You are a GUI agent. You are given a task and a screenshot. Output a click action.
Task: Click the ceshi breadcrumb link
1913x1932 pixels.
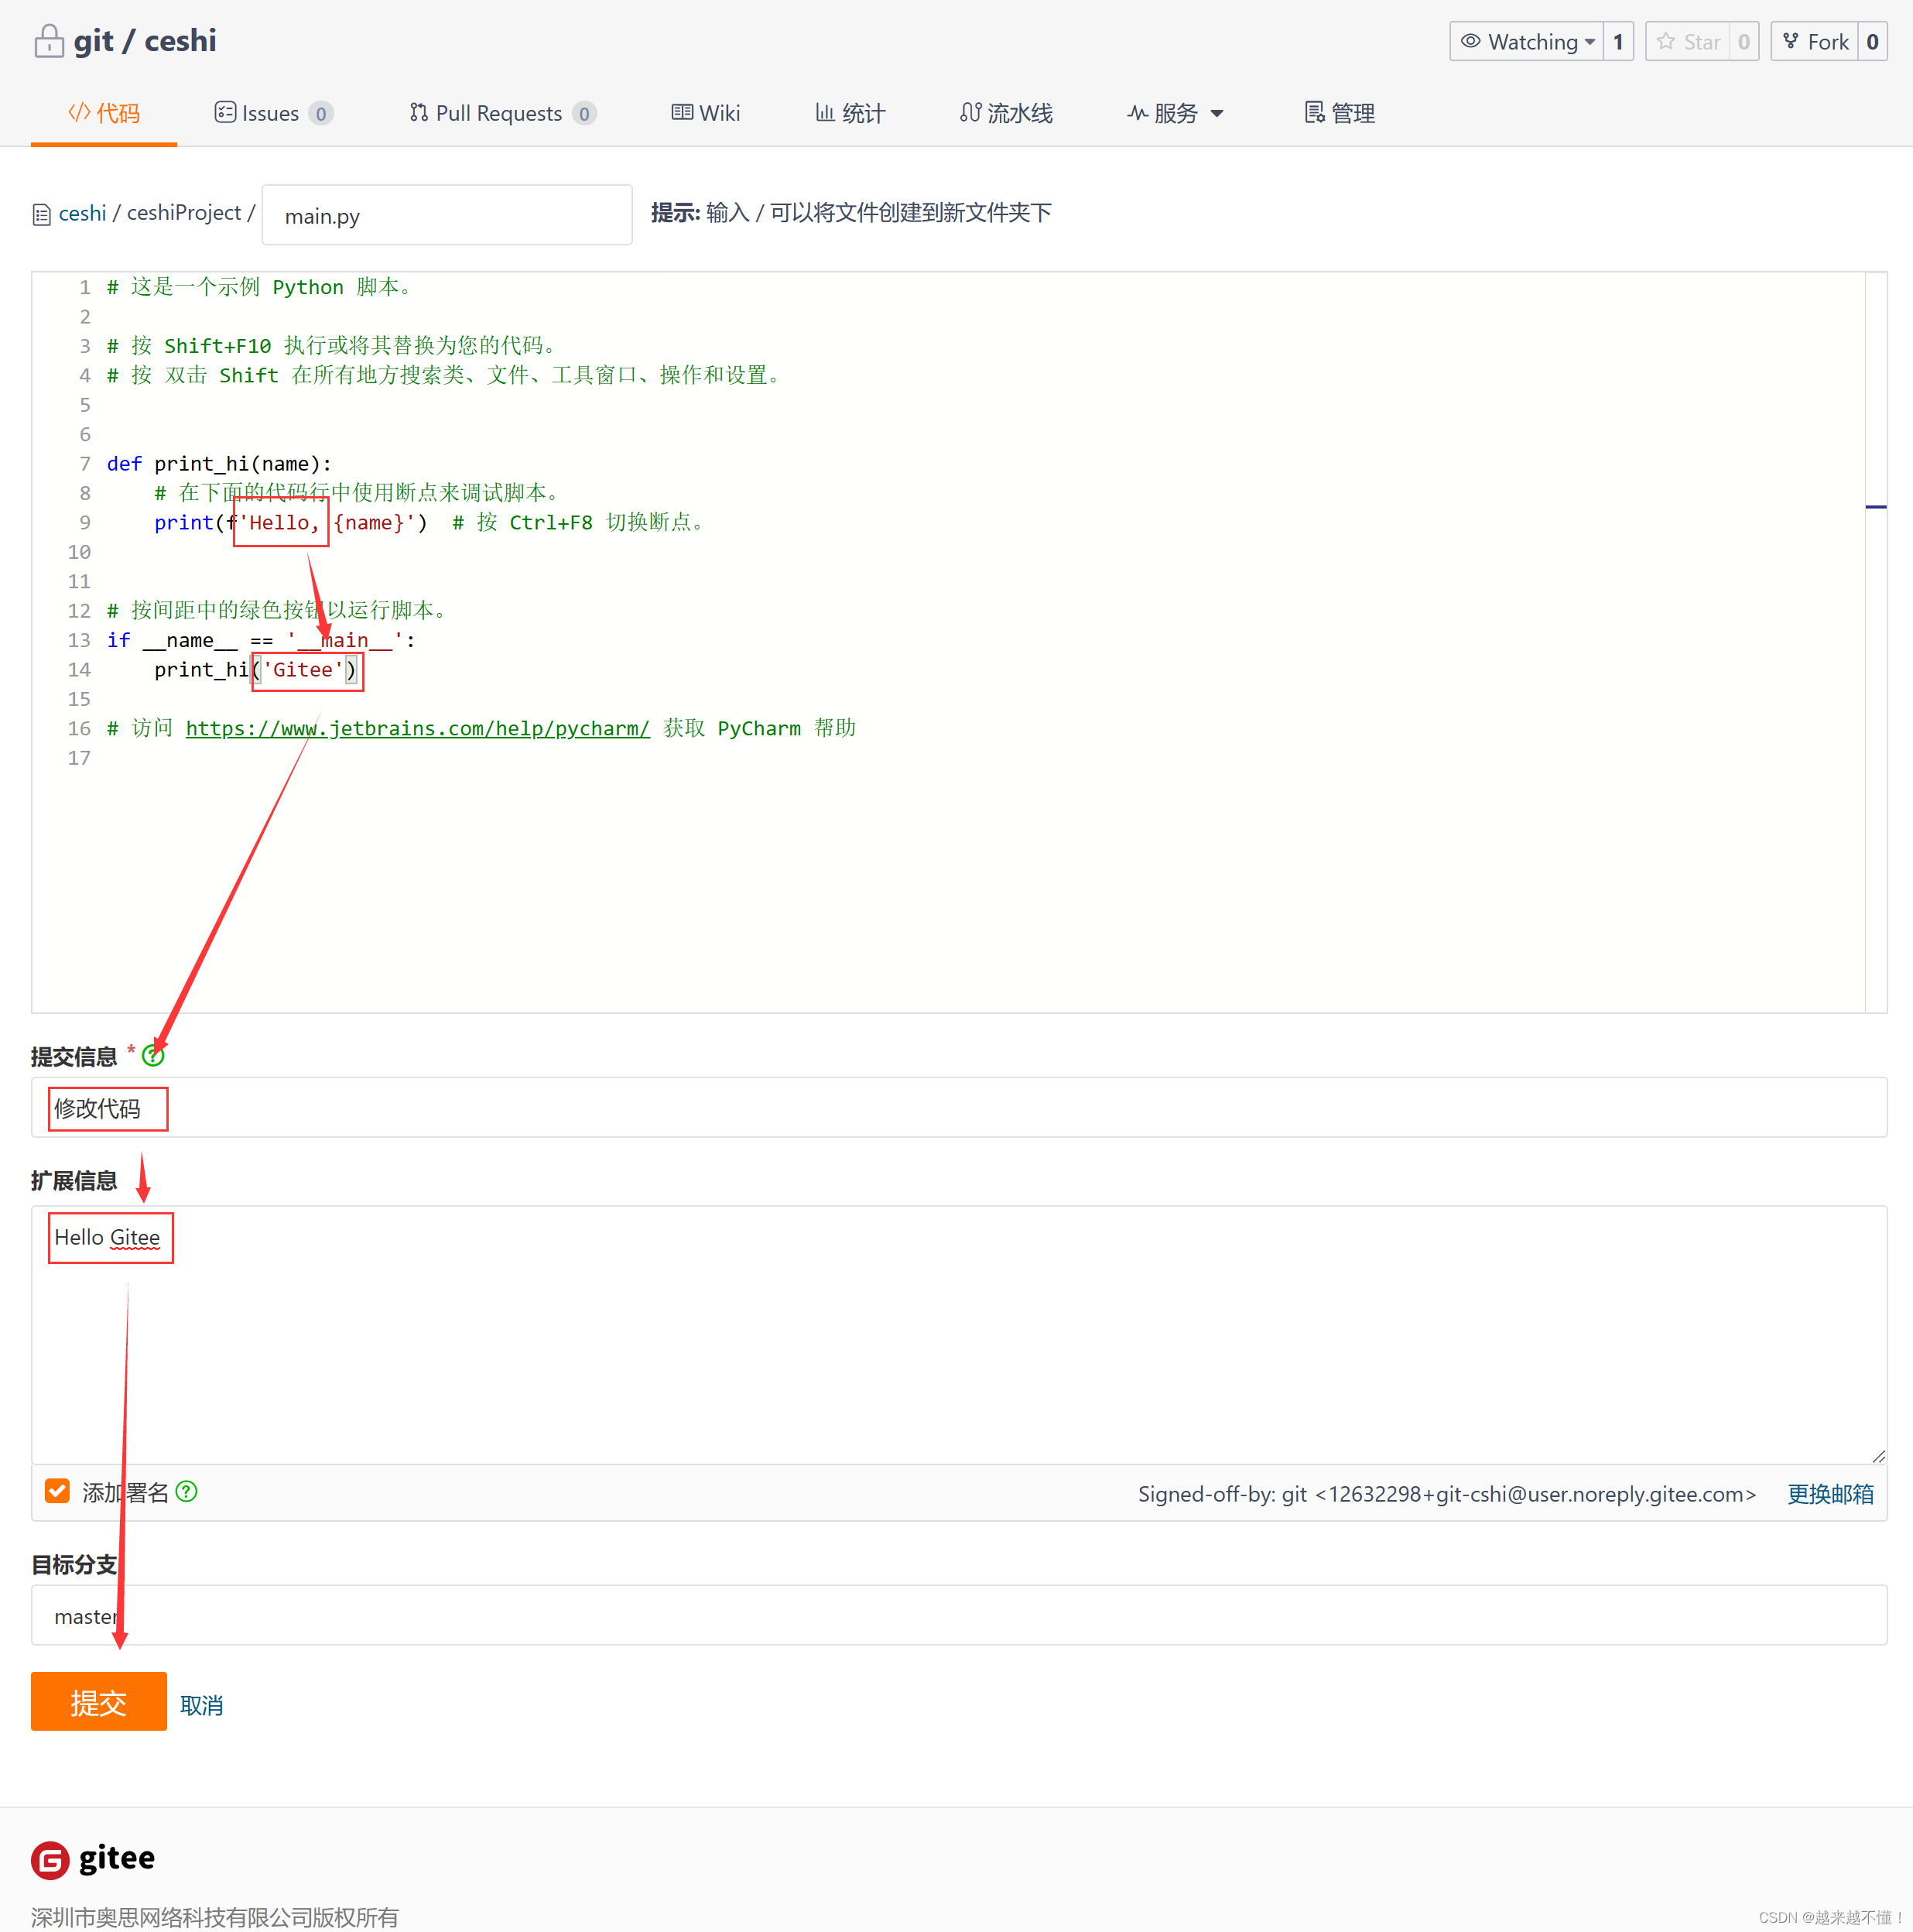pos(82,213)
